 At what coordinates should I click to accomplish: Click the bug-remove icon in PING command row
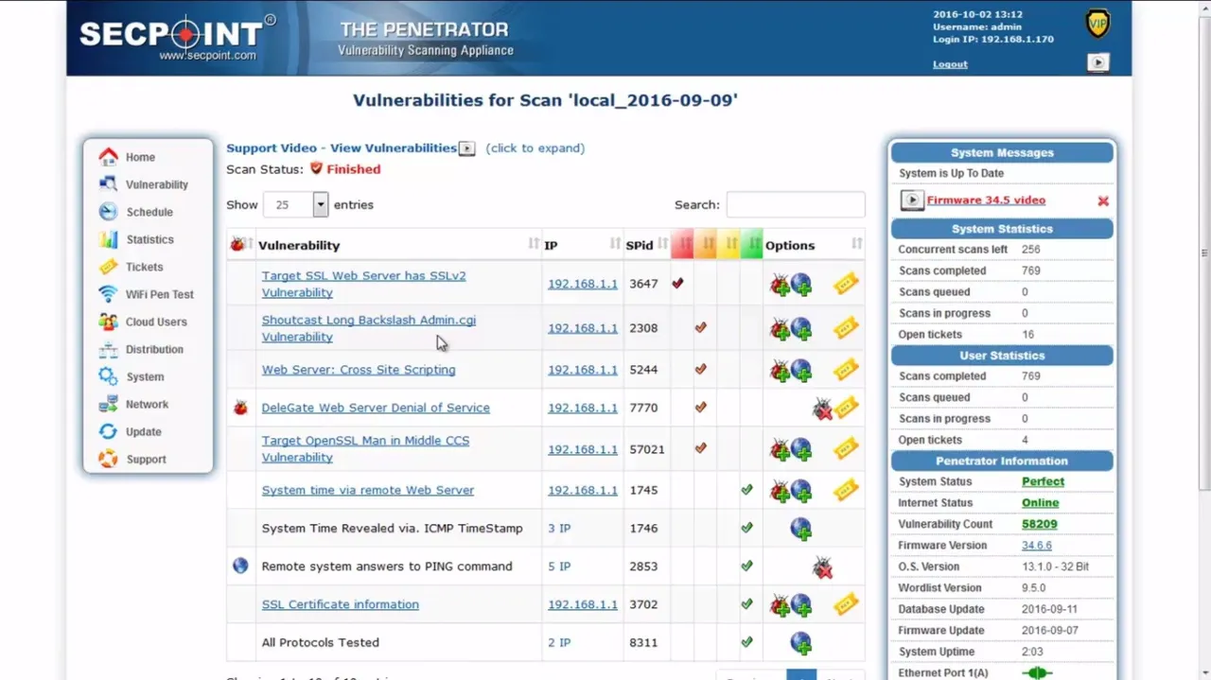coord(823,567)
